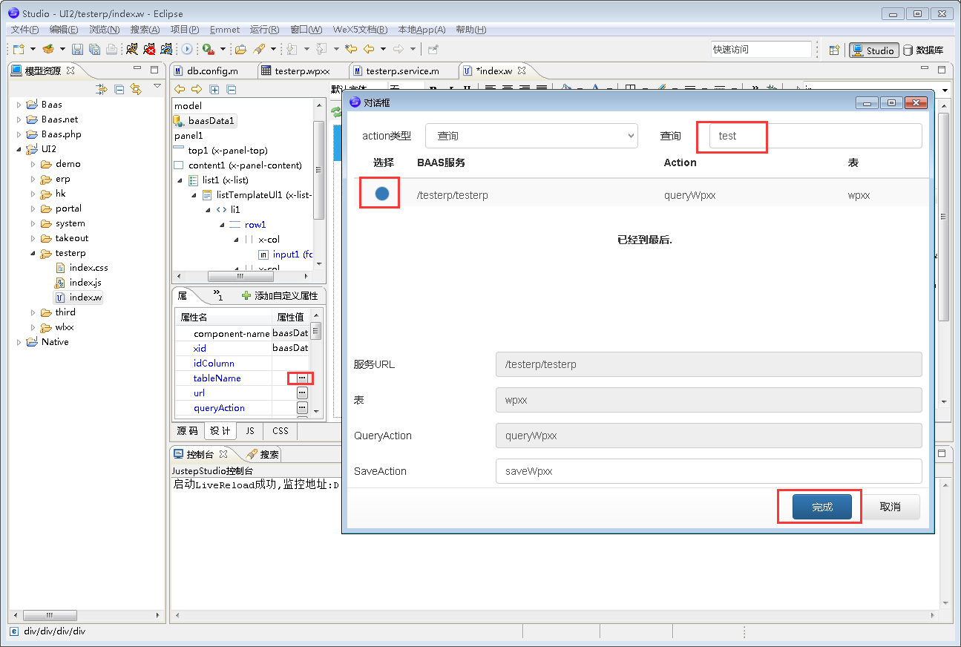Run the app with the blue play icon
Viewport: 961px width, 647px height.
[x=187, y=49]
